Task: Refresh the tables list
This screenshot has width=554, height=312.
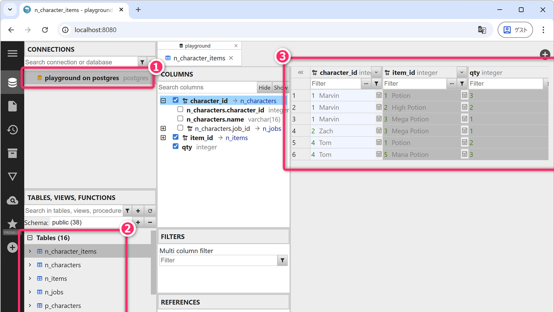Action: 150,211
